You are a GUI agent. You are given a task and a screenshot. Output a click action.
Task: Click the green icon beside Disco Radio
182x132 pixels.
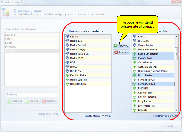click(134, 76)
